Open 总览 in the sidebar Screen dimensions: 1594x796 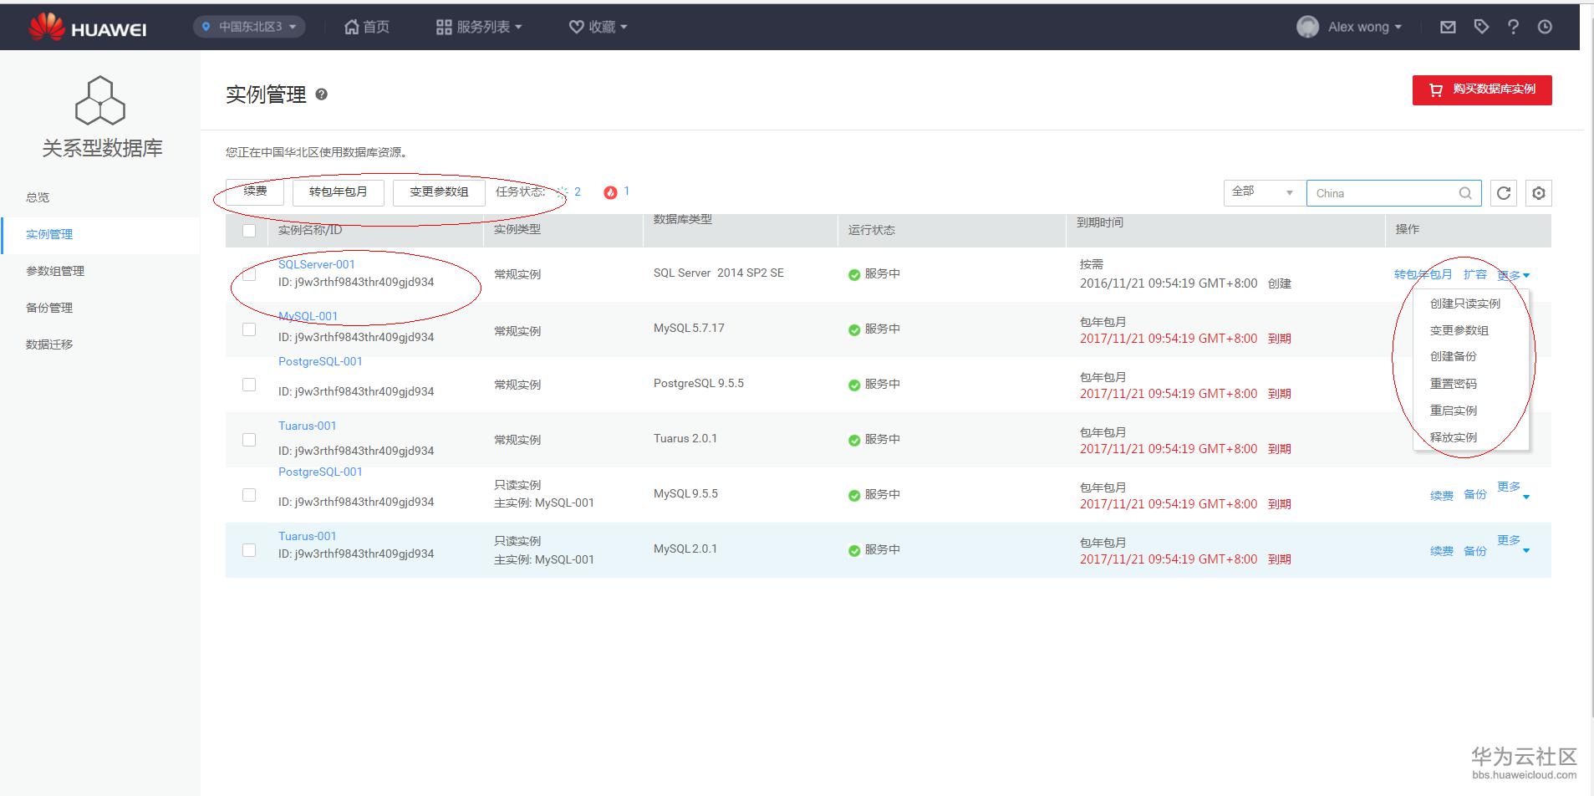pos(38,197)
